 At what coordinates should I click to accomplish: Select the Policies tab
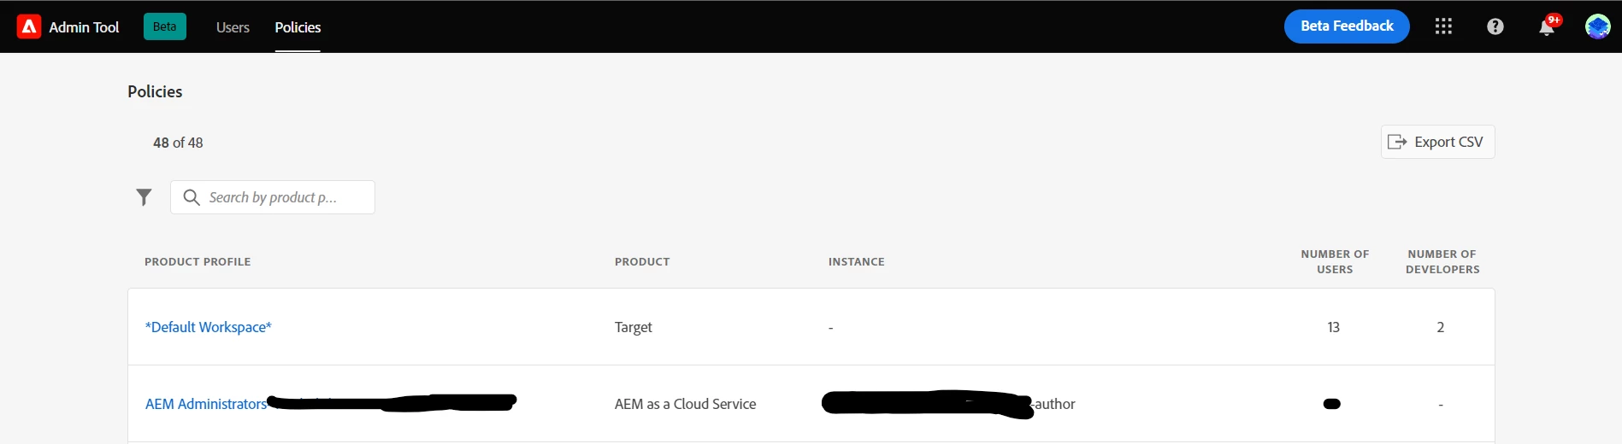298,27
